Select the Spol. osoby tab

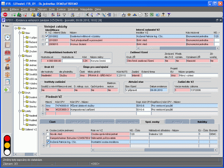click(x=152, y=122)
